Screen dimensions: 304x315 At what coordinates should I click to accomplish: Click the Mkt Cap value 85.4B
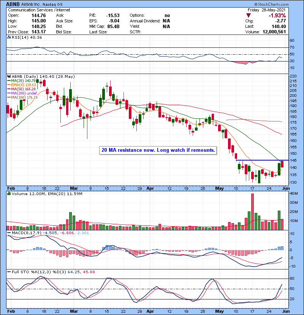(x=114, y=26)
